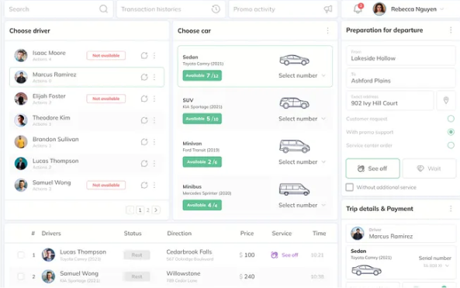
Task: Open the three-dot menu for Theodore Kim
Action: 154,120
